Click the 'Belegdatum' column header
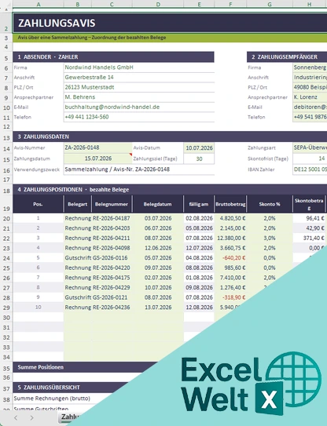 158,204
